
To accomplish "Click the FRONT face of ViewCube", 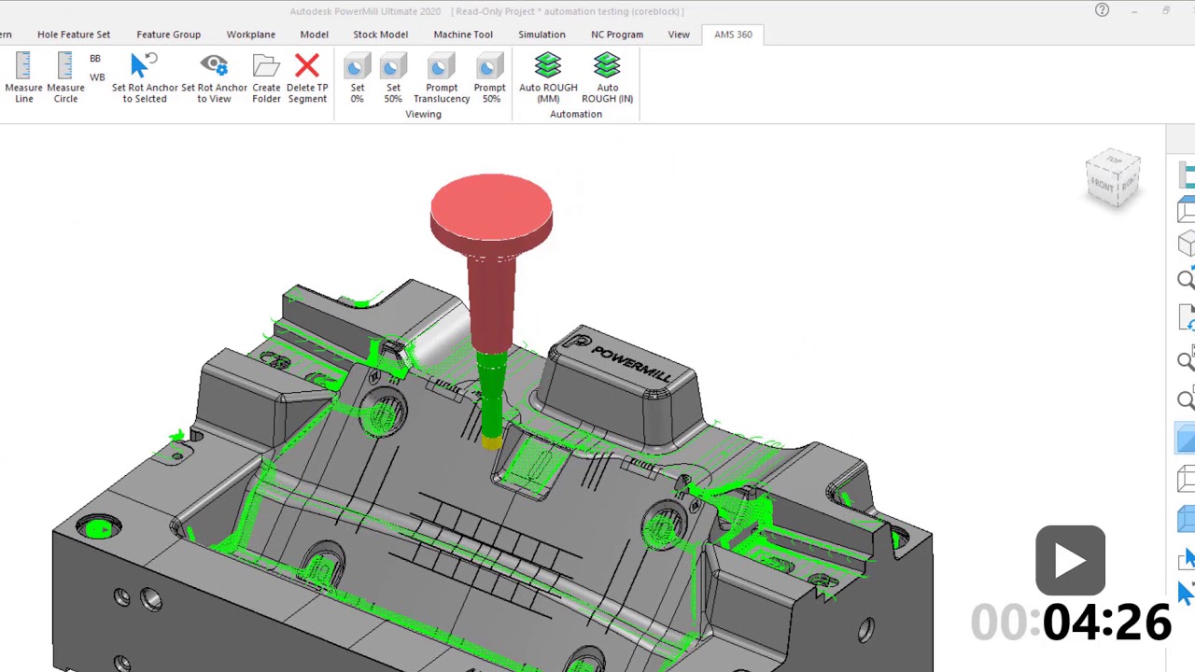I will (x=1103, y=186).
